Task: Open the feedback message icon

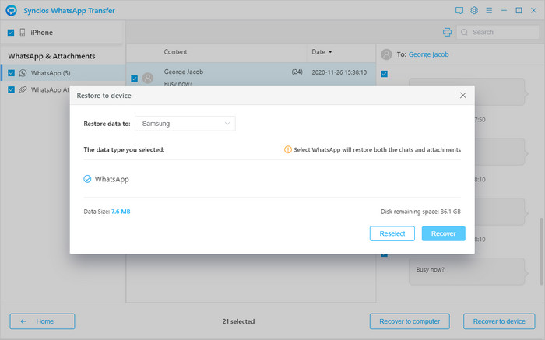Action: coord(459,10)
